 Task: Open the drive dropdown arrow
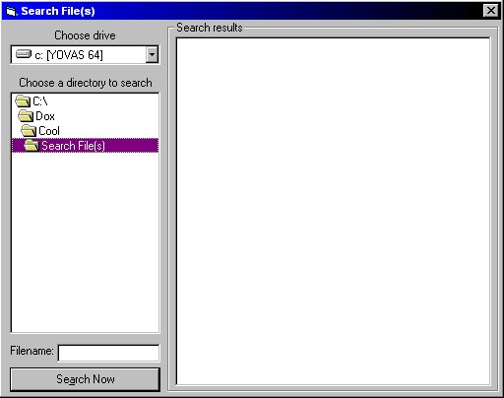pyautogui.click(x=152, y=54)
